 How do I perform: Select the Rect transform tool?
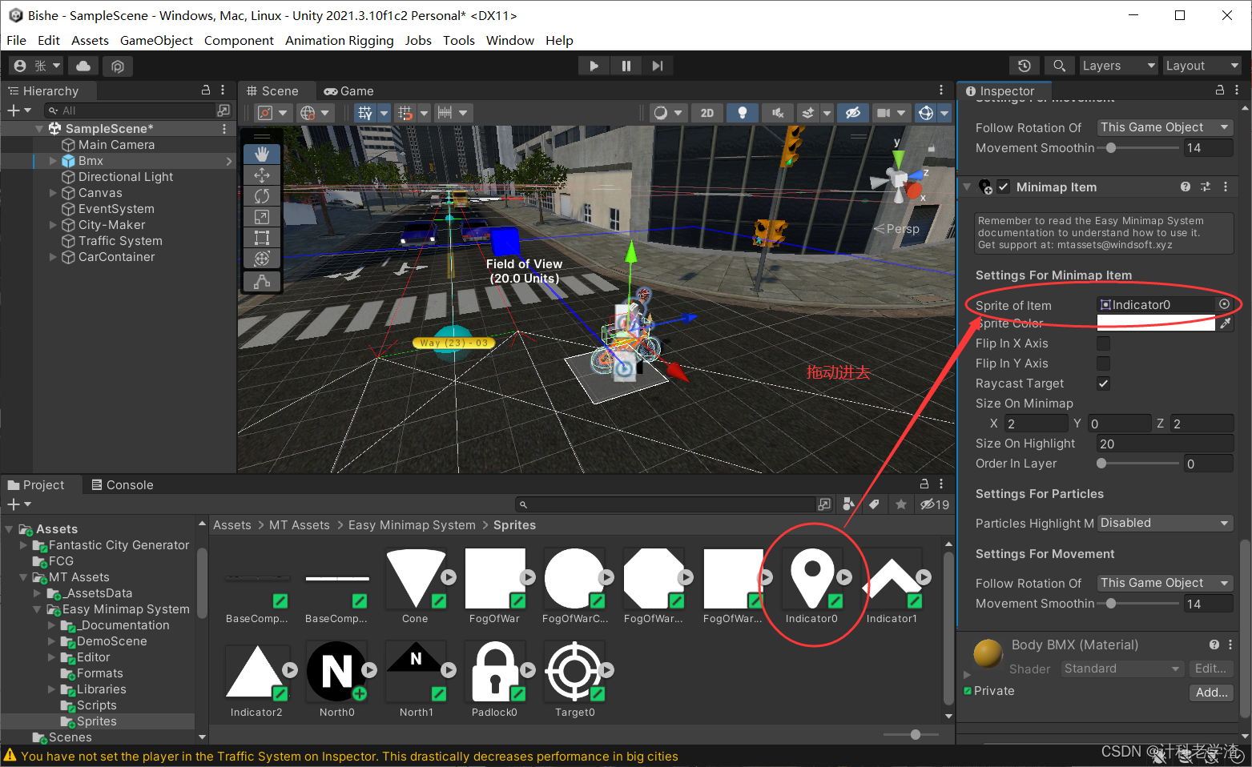pyautogui.click(x=262, y=237)
